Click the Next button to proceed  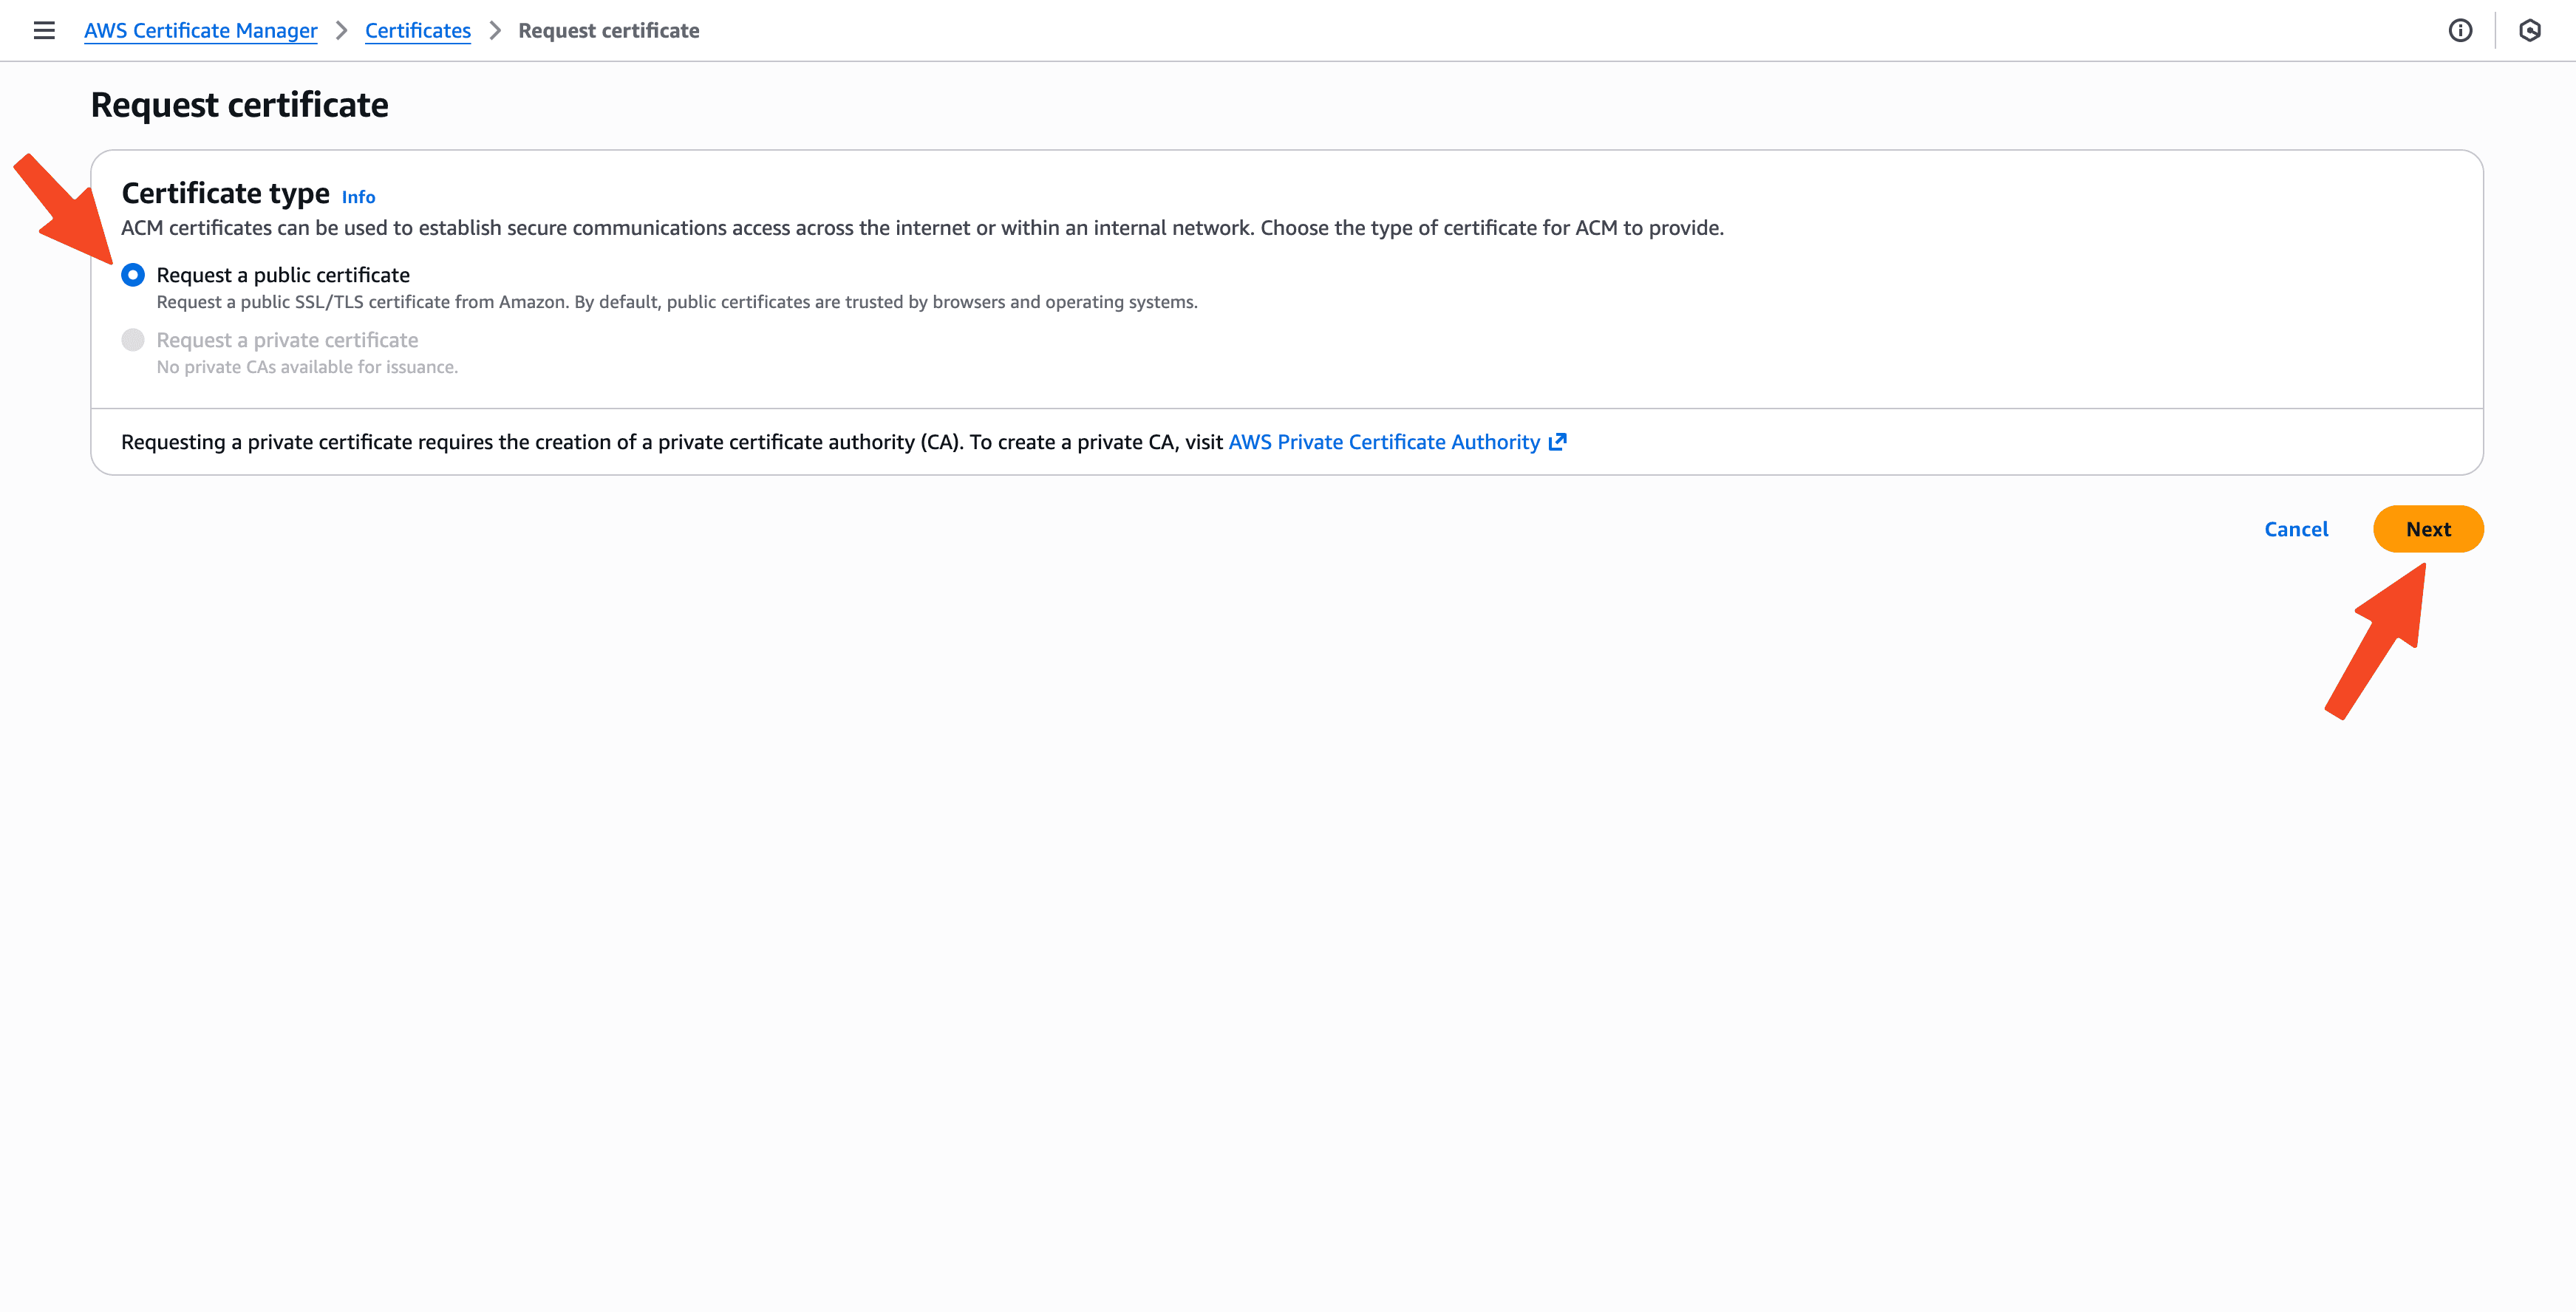coord(2429,529)
